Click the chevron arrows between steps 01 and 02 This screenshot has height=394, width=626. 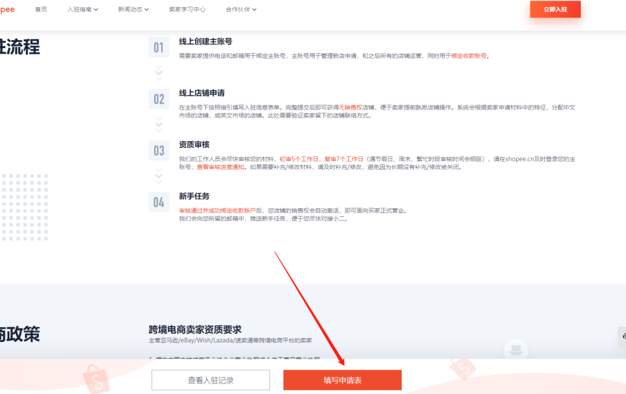(158, 73)
